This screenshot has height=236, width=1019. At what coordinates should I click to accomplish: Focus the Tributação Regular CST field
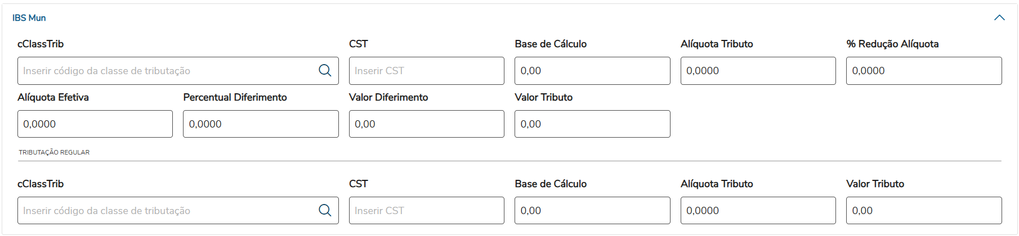coord(426,211)
